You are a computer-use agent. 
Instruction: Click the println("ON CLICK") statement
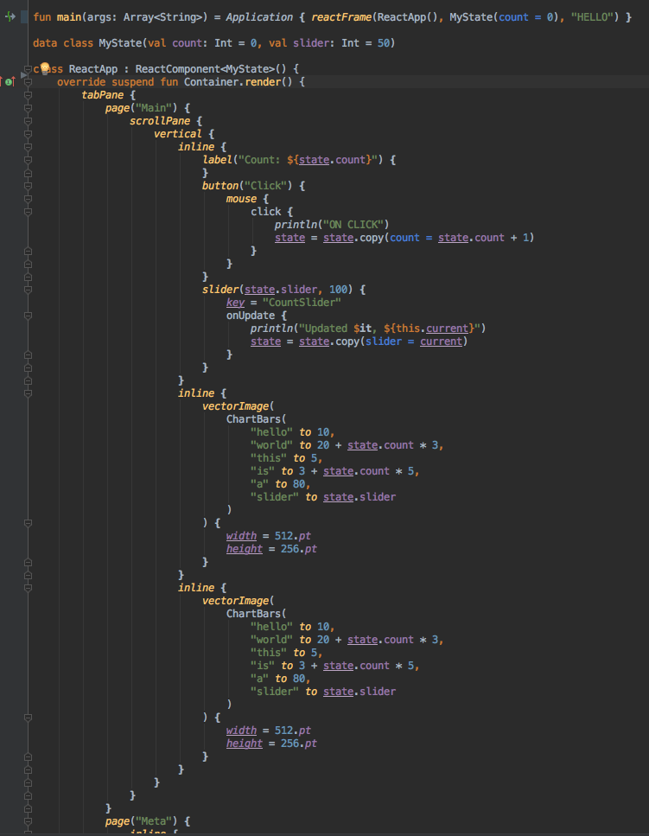333,225
